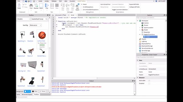Click the search magnifier in Toolbox
183x102 pixels.
click(46, 19)
